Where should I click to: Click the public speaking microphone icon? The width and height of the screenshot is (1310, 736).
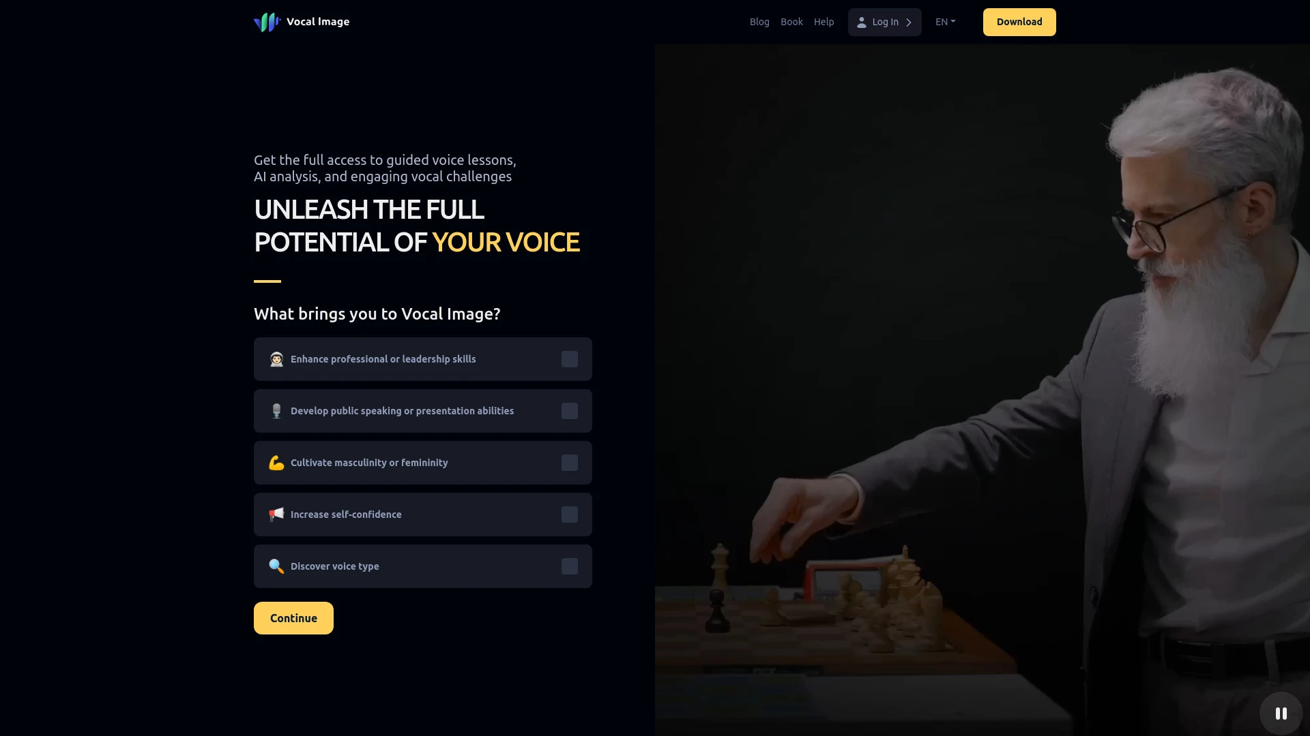(276, 411)
